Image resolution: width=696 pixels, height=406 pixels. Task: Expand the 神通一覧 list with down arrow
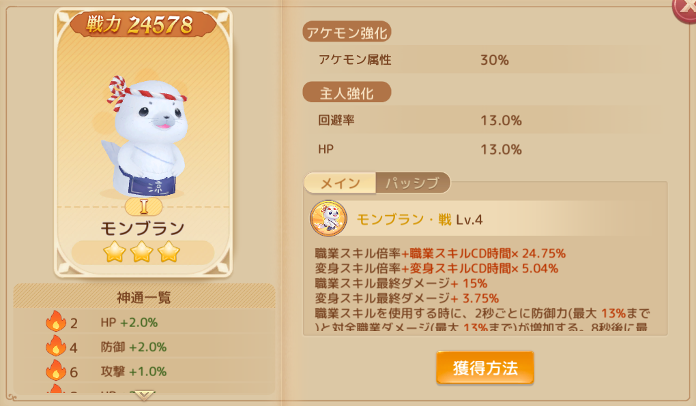click(x=144, y=395)
